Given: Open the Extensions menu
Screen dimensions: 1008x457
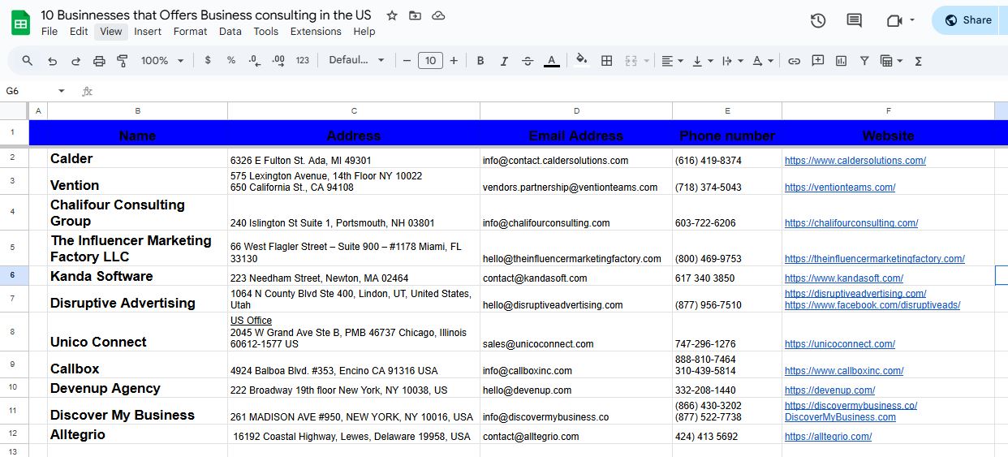Looking at the screenshot, I should coord(316,32).
